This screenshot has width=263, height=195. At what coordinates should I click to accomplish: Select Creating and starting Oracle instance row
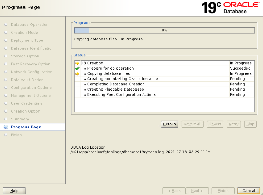[164, 79]
